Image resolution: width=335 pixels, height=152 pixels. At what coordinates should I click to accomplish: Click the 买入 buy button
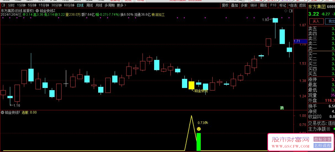click(x=316, y=21)
